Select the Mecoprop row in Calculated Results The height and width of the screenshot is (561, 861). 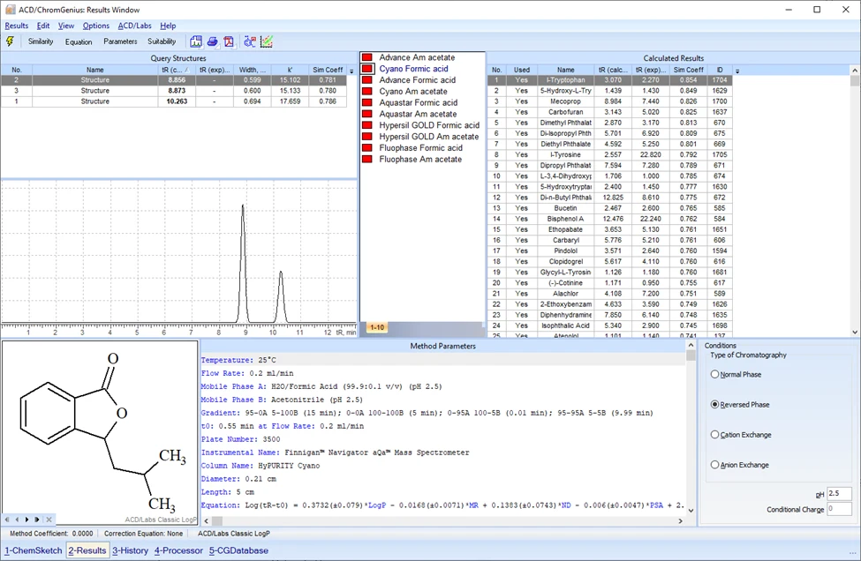[x=610, y=101]
